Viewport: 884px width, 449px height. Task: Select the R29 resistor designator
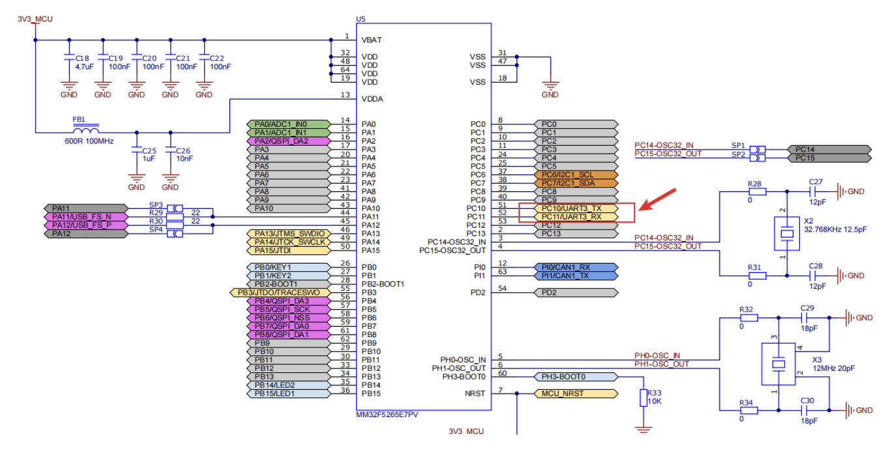155,213
